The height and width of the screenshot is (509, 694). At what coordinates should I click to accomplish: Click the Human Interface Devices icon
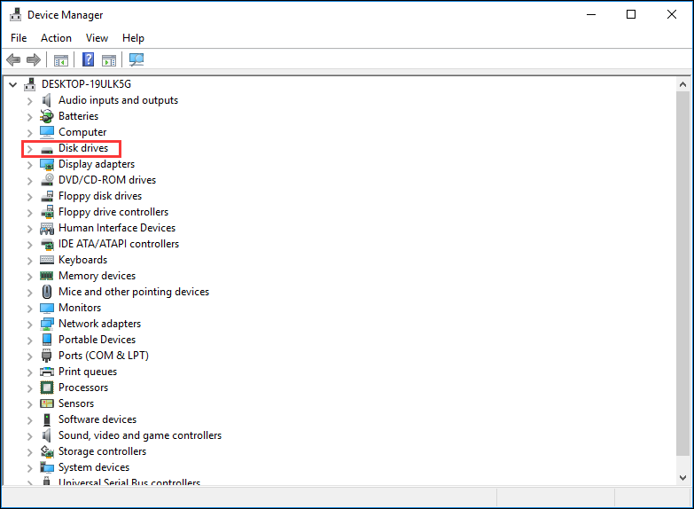[46, 228]
